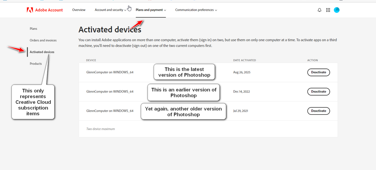
Task: Deactivate the device activated Aug 26, 2025
Action: point(318,72)
